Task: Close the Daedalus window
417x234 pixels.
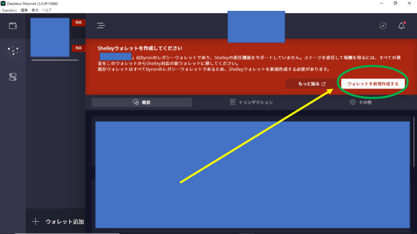Action: (409, 3)
